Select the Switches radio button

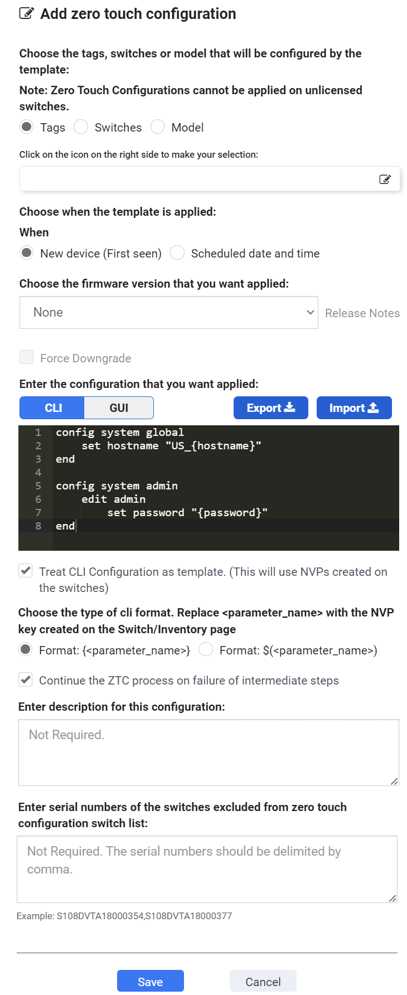pyautogui.click(x=81, y=127)
